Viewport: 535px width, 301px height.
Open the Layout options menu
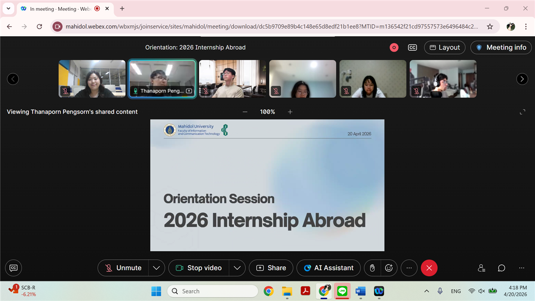coord(444,47)
